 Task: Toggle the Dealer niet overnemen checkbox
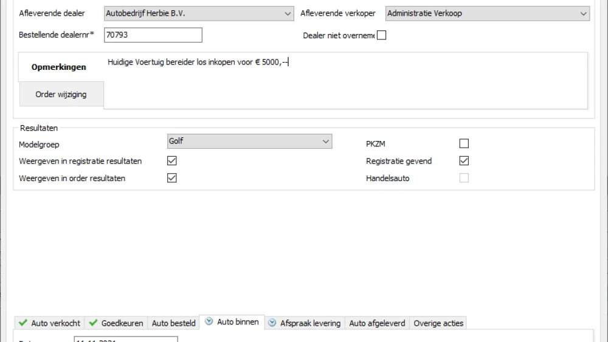[381, 35]
